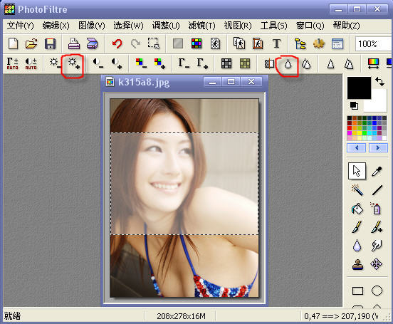Apply auto levels (gamma auto)
Viewport: 393px width, 324px height.
12,63
